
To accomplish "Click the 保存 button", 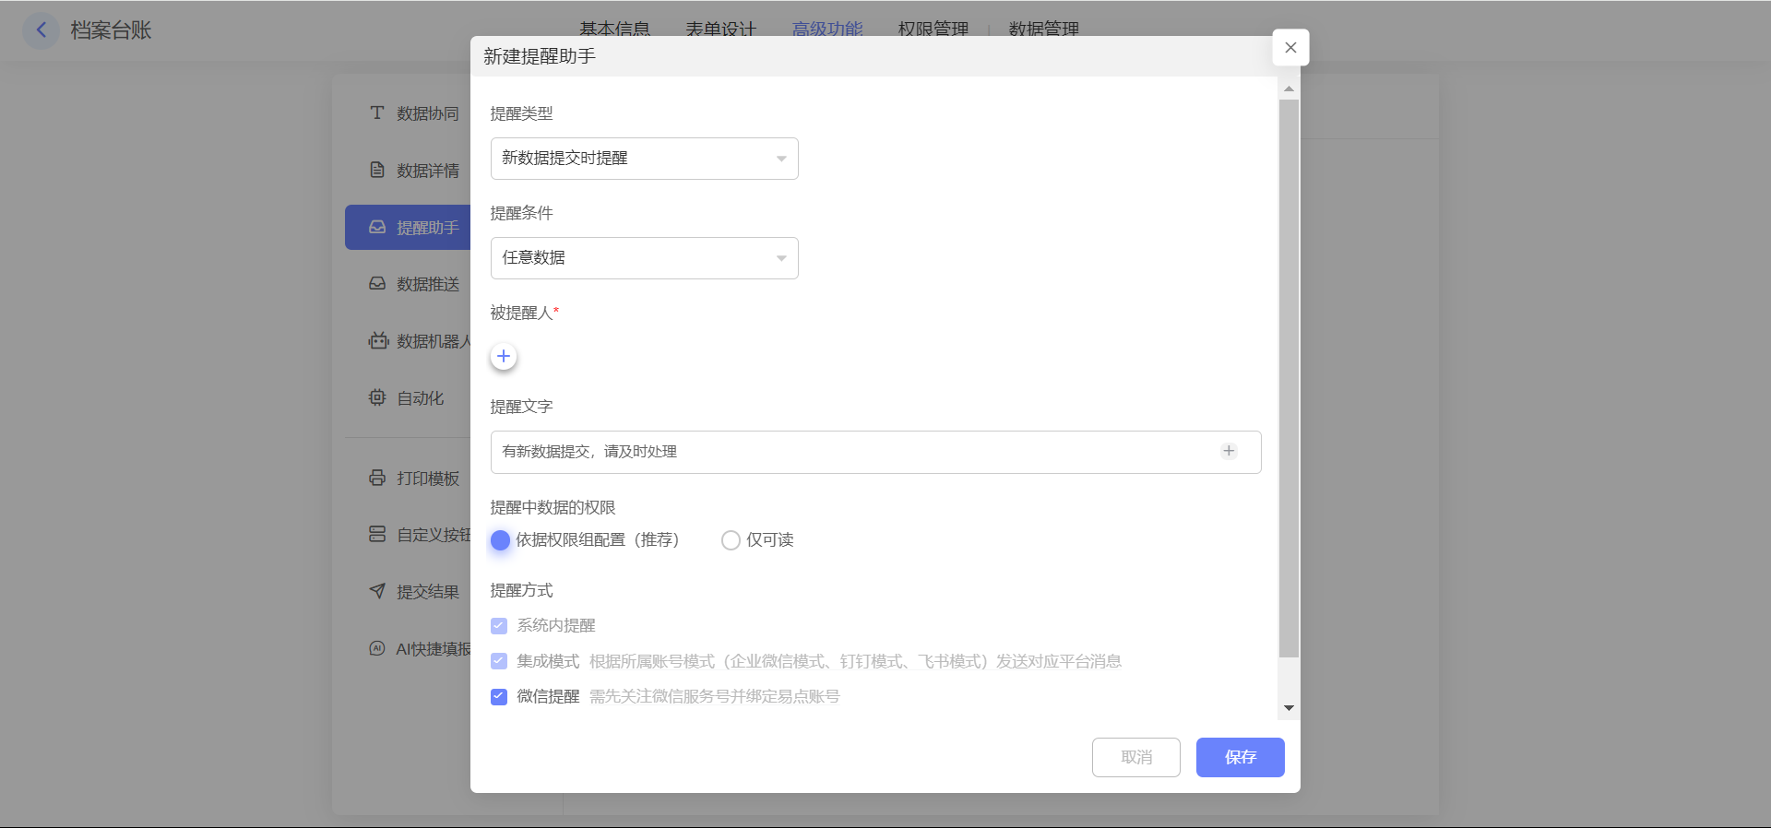I will (x=1240, y=757).
